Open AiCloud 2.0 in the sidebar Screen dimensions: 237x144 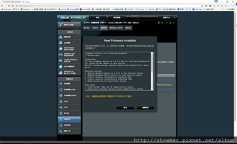69,72
